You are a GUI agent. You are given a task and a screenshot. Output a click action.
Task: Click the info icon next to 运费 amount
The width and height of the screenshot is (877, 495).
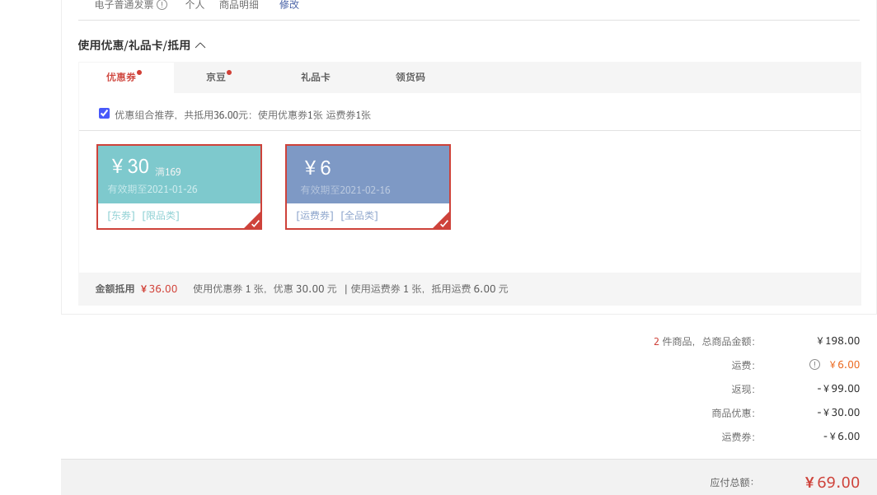[x=814, y=365]
